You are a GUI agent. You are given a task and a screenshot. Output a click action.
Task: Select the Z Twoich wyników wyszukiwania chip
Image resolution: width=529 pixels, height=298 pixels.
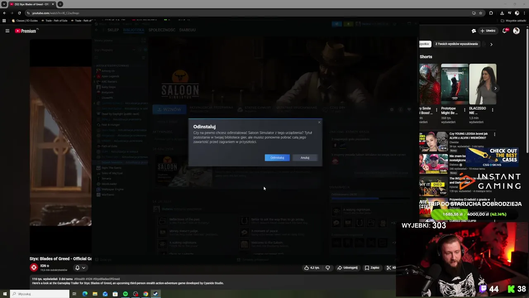[x=456, y=44]
